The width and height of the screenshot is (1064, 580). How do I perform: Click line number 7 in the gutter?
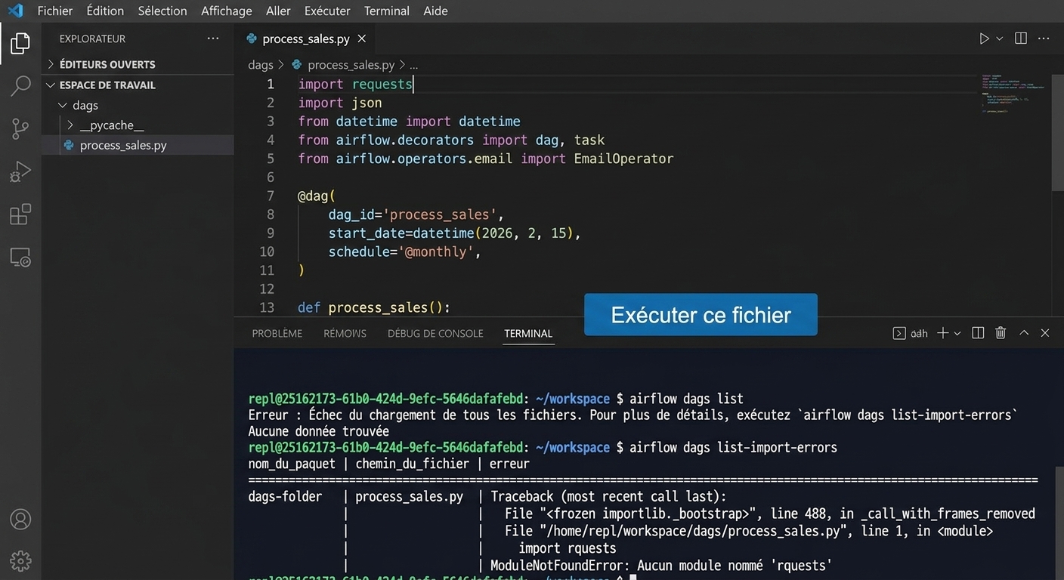click(x=271, y=196)
